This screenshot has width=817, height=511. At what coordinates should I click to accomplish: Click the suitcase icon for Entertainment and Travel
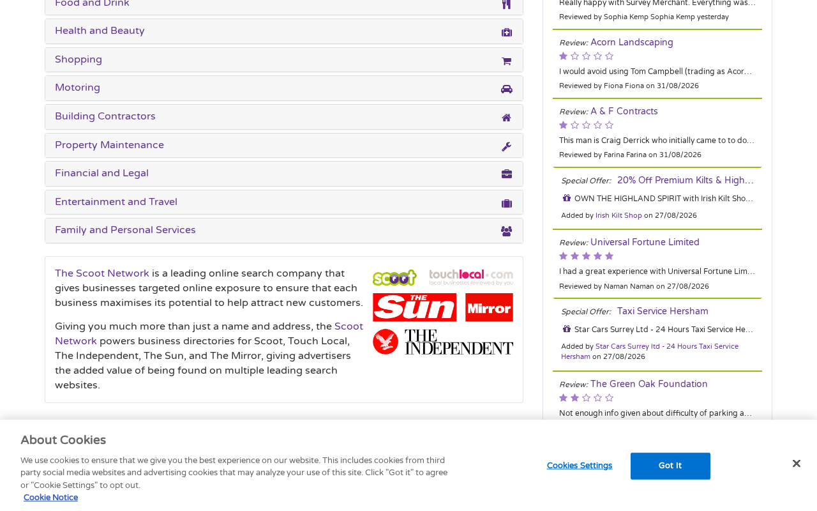pos(506,203)
